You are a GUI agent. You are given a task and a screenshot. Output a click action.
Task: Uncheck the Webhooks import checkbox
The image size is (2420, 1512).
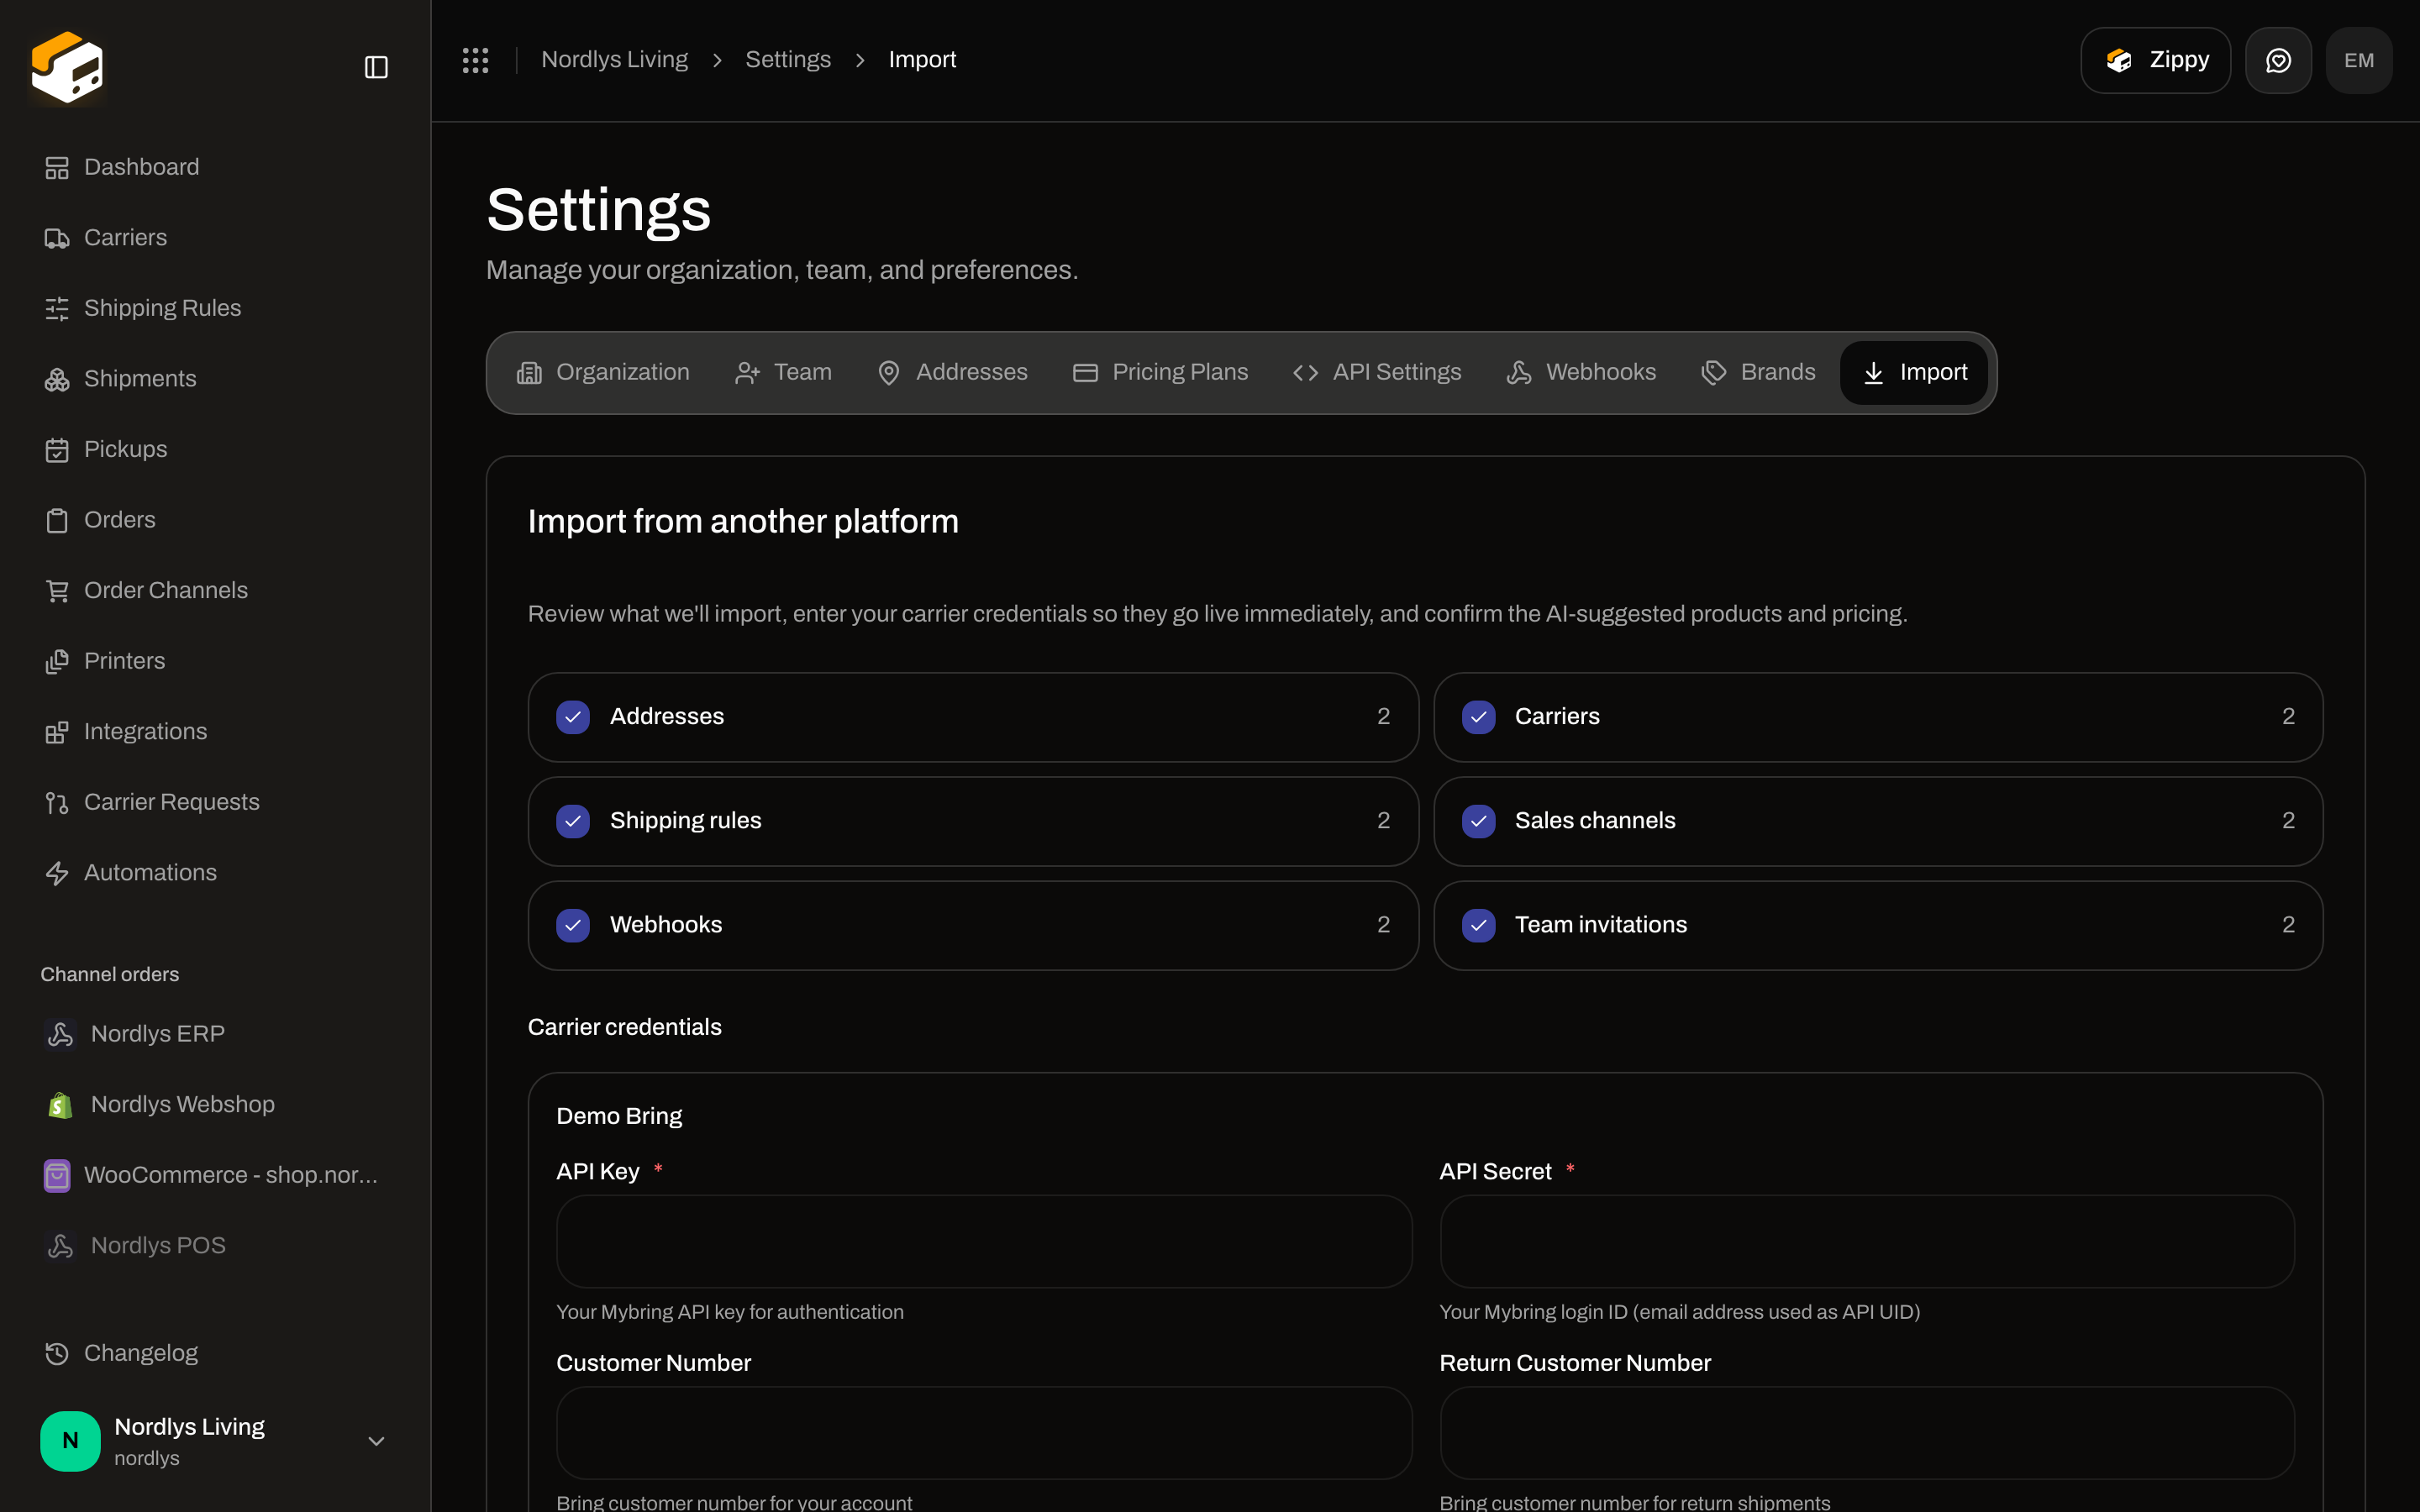click(x=573, y=925)
